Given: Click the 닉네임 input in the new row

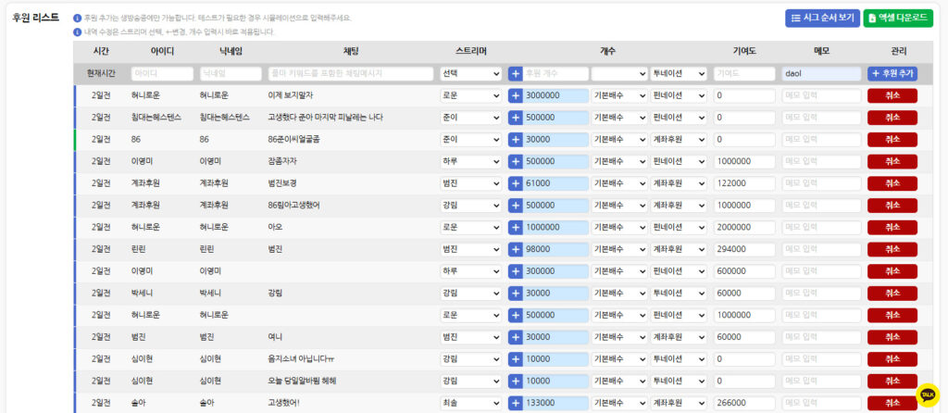Looking at the screenshot, I should 231,74.
